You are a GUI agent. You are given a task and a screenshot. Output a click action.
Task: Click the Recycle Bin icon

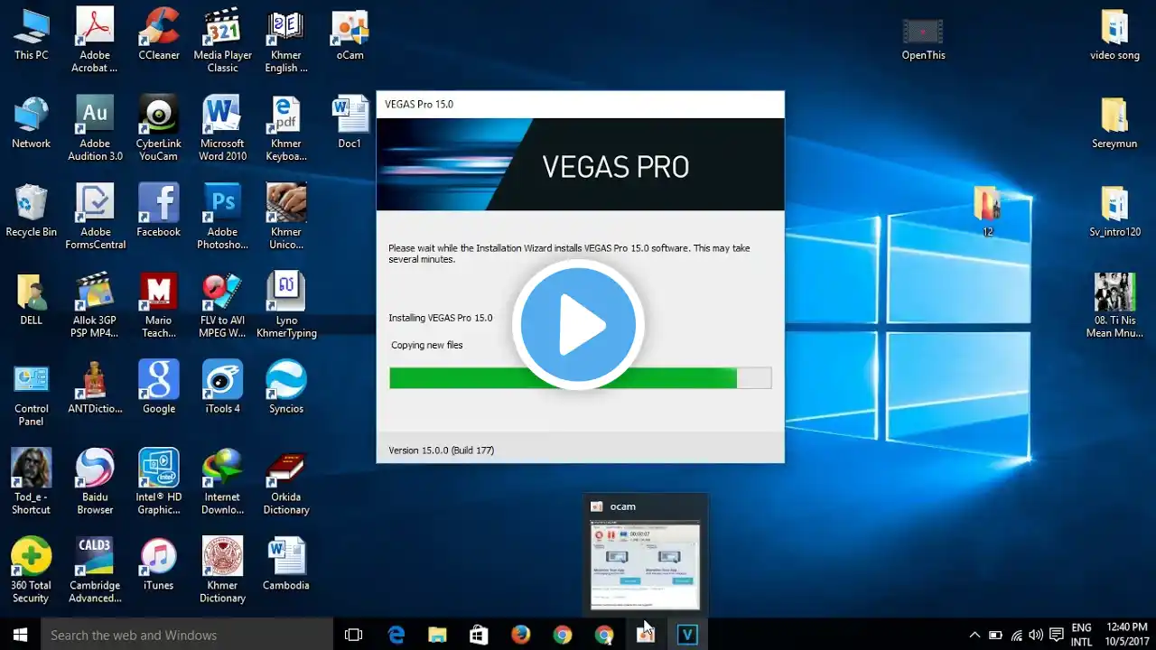point(31,211)
